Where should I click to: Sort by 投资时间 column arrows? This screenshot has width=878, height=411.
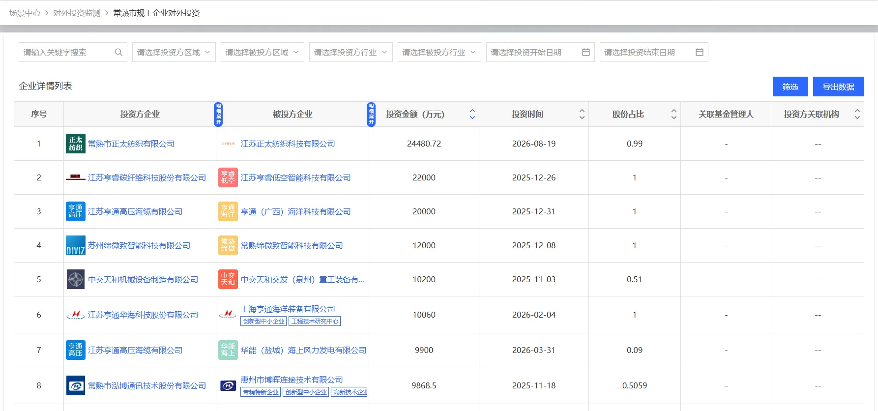[582, 114]
